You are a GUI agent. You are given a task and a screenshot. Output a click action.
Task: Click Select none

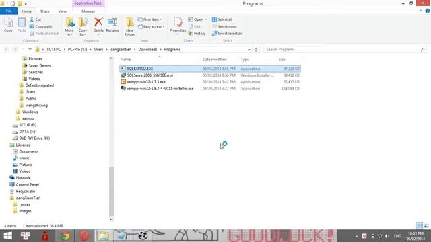(224, 26)
